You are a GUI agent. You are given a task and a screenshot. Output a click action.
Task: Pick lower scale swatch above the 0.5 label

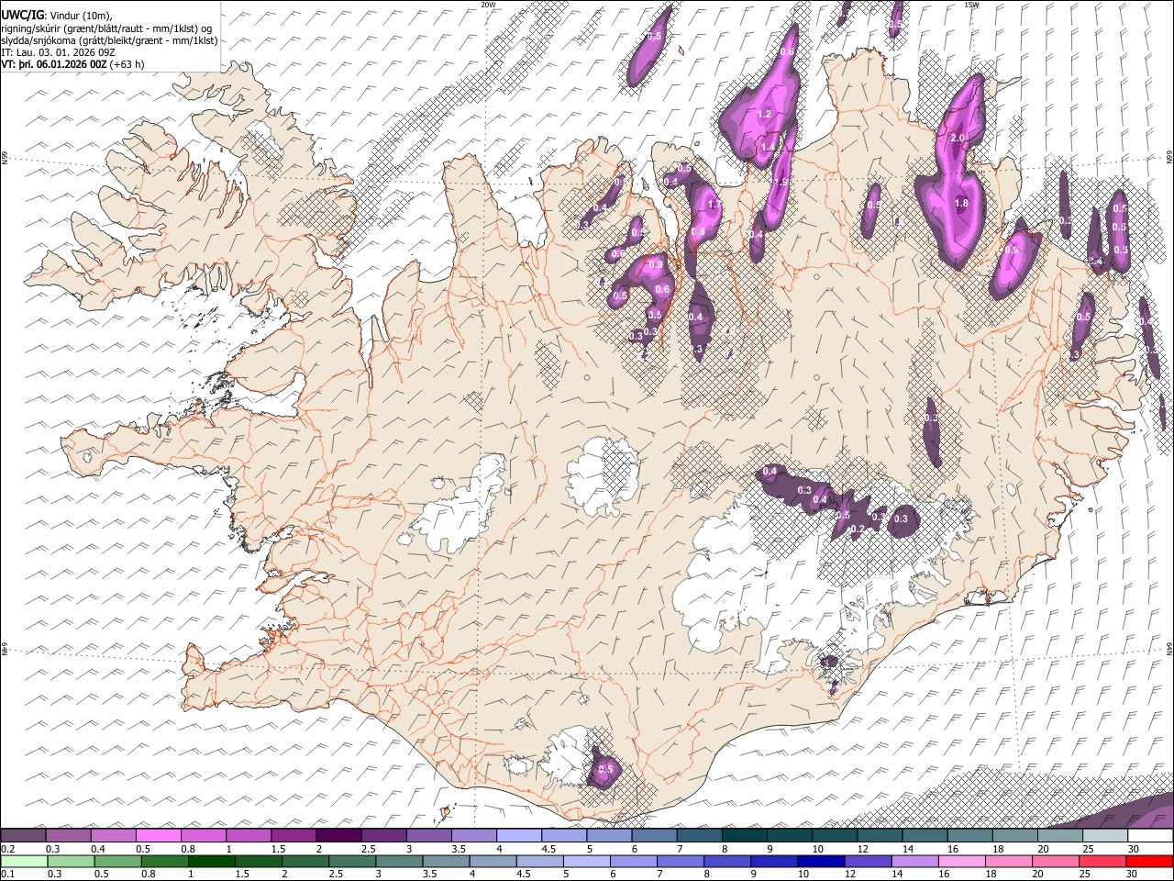(x=117, y=862)
